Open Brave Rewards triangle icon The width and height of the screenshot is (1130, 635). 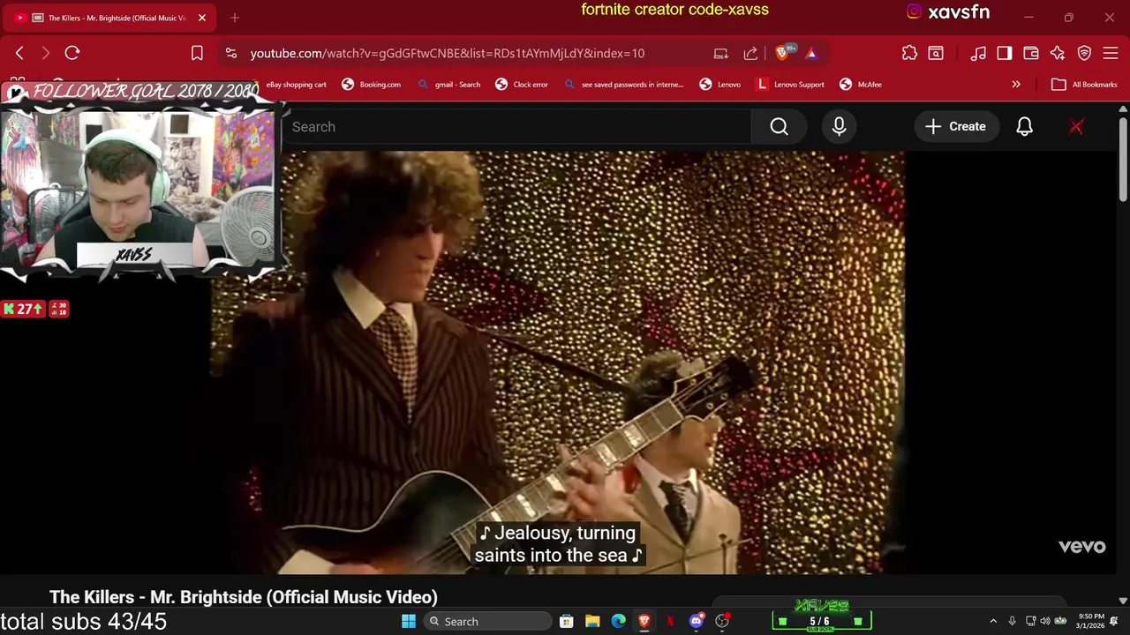[x=811, y=53]
